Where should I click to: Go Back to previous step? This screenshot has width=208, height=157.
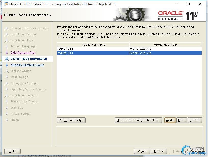[x=142, y=151]
